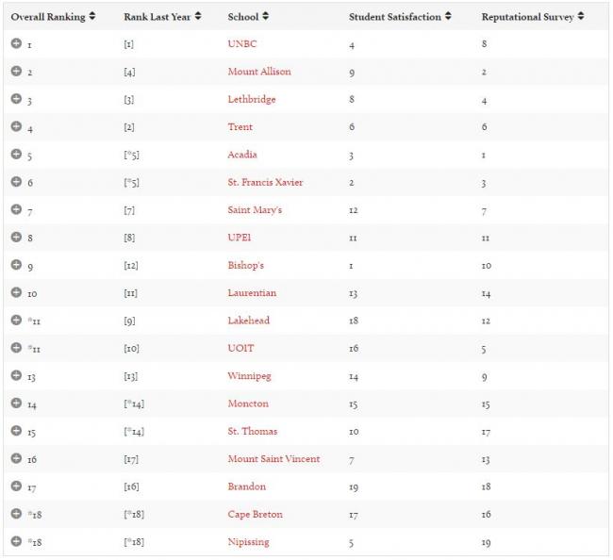Click the UOIT school link

[241, 349]
